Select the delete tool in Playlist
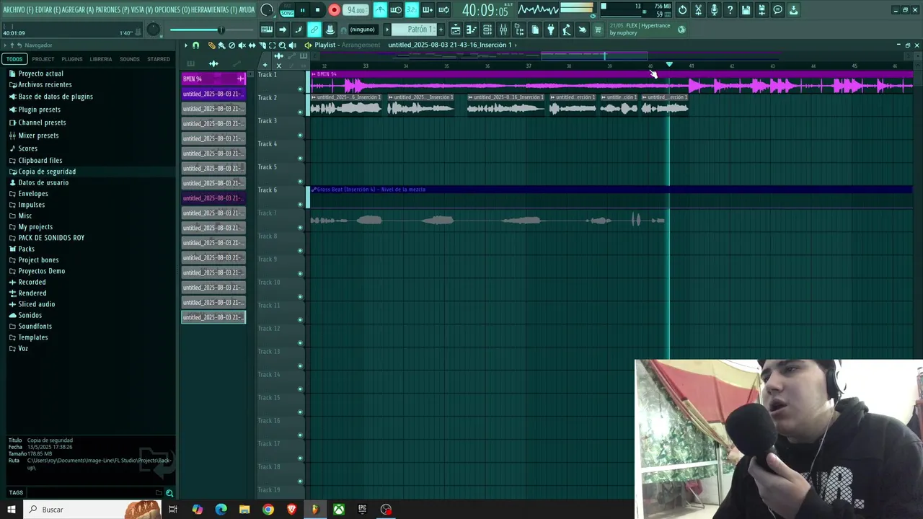This screenshot has height=519, width=923. click(x=231, y=45)
